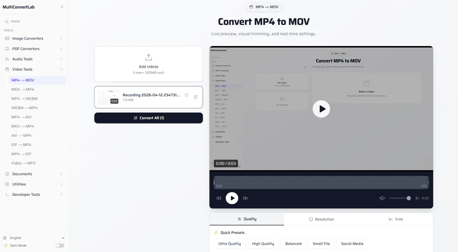The image size is (458, 252).
Task: Click the globe language icon
Action: pos(5,238)
